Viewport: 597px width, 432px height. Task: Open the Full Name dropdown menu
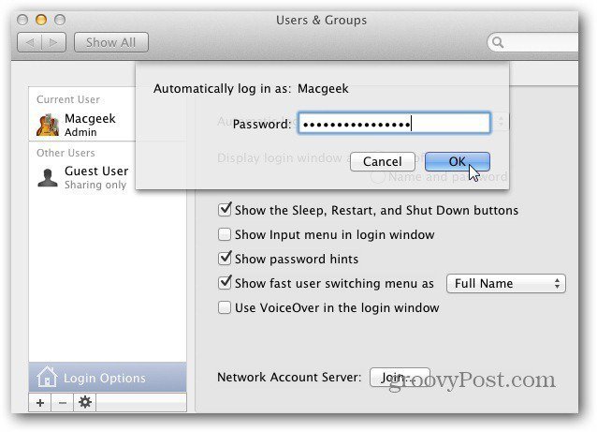point(506,284)
